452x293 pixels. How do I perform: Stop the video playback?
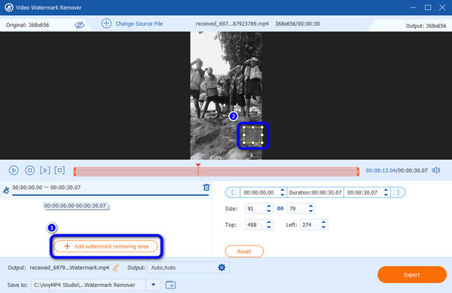tap(29, 170)
